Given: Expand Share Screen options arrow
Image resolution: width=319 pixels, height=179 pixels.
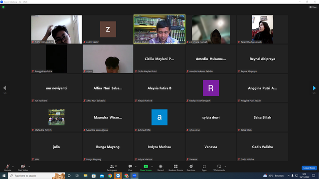Looking at the screenshot, I should (x=152, y=167).
